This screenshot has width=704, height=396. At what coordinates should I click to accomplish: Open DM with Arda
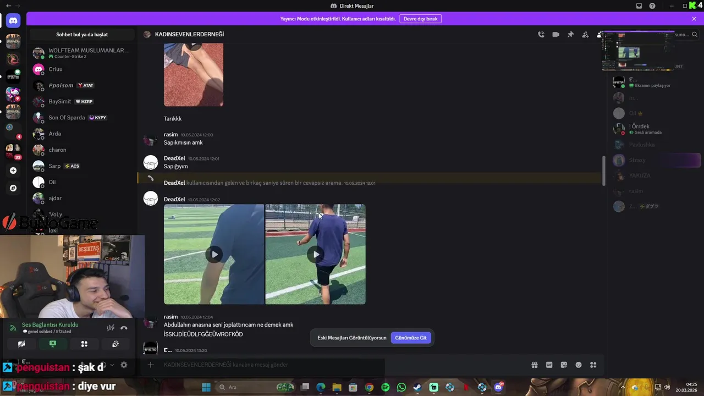(82, 134)
